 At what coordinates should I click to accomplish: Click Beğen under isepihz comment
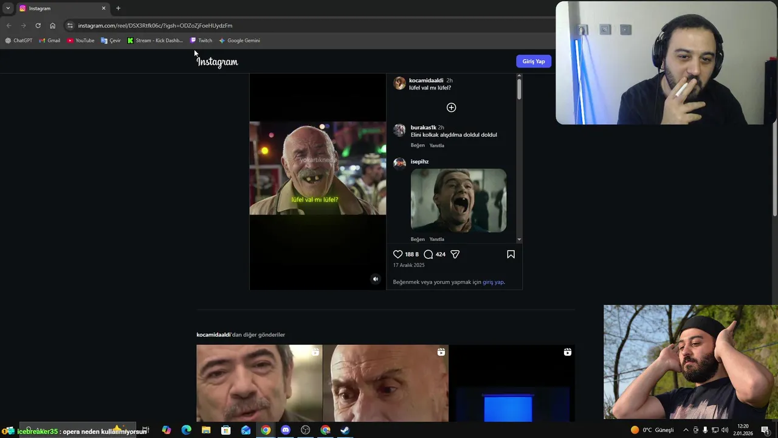tap(418, 239)
